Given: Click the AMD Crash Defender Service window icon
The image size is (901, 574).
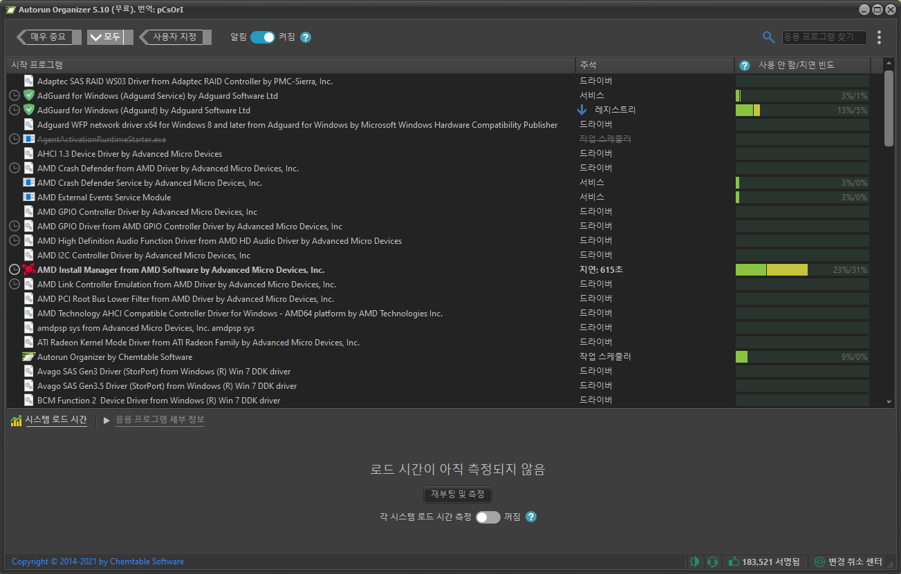Looking at the screenshot, I should coord(29,182).
